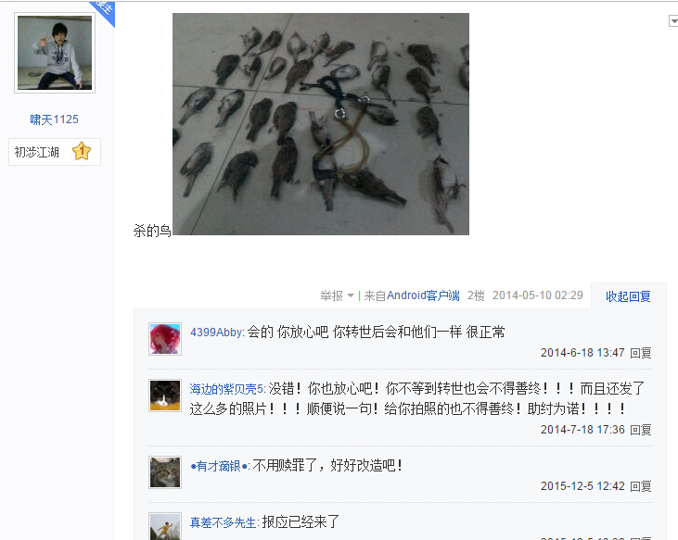Screen dimensions: 678x540
Task: Reply to 4399Abby's comment via 回复
Action: [x=641, y=353]
